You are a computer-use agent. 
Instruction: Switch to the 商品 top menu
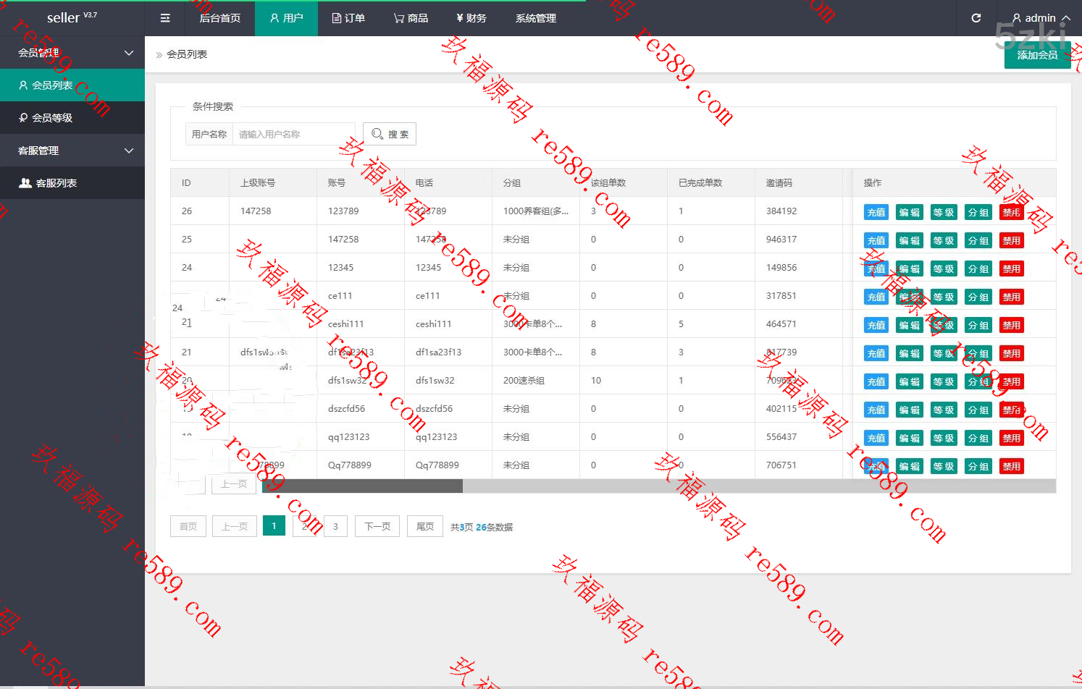(411, 18)
